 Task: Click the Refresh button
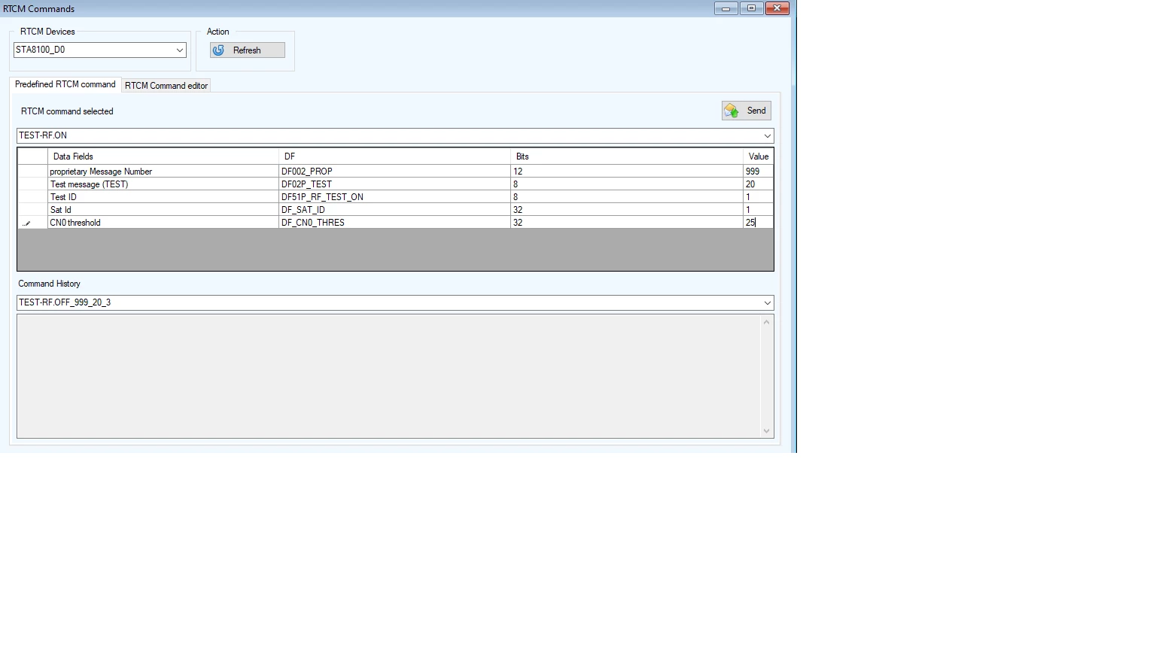pyautogui.click(x=247, y=50)
